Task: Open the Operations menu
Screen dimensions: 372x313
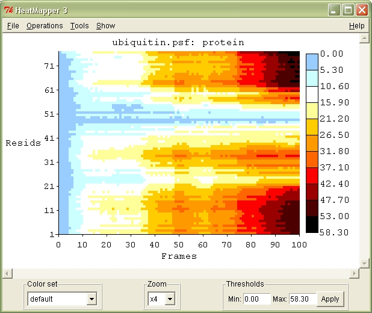Action: click(x=45, y=26)
